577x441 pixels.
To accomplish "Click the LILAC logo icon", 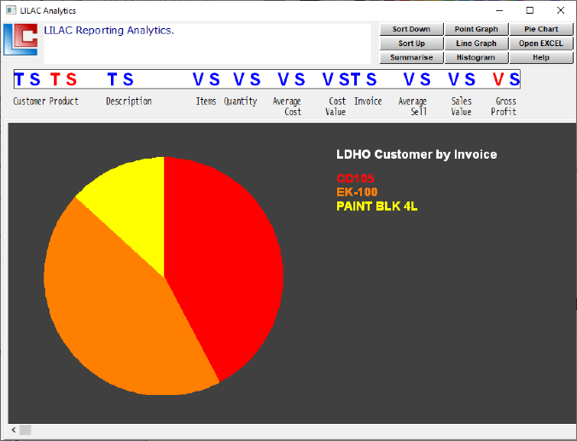I will (x=20, y=39).
